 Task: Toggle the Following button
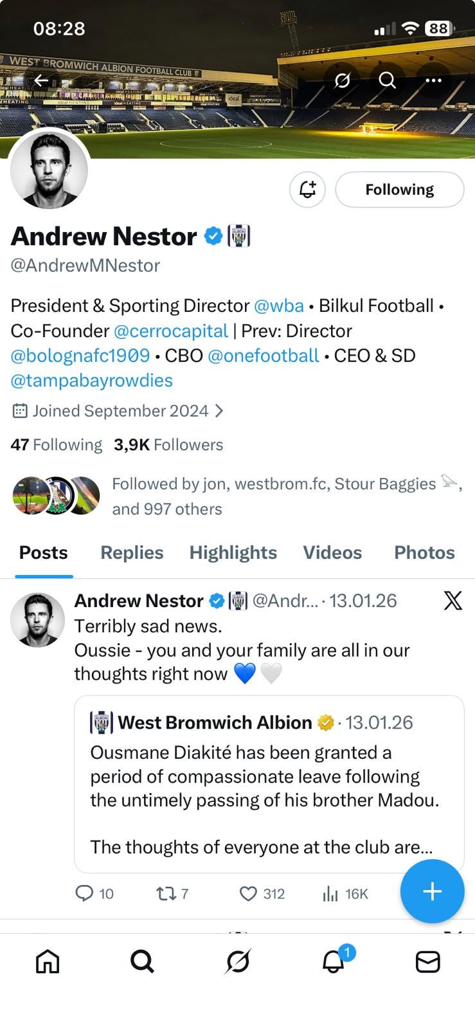[x=399, y=190]
